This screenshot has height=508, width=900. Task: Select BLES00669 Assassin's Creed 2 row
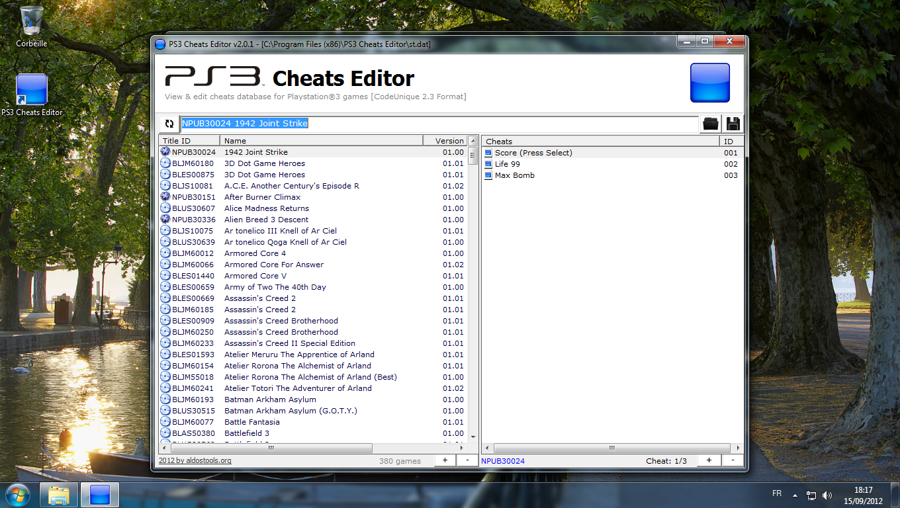tap(313, 298)
